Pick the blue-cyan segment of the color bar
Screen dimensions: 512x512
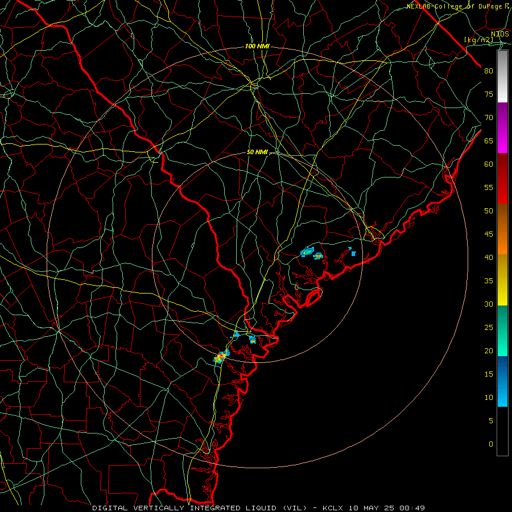(x=502, y=381)
